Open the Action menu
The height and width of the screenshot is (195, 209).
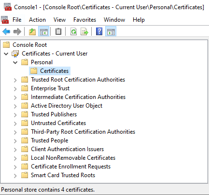coord(37,20)
